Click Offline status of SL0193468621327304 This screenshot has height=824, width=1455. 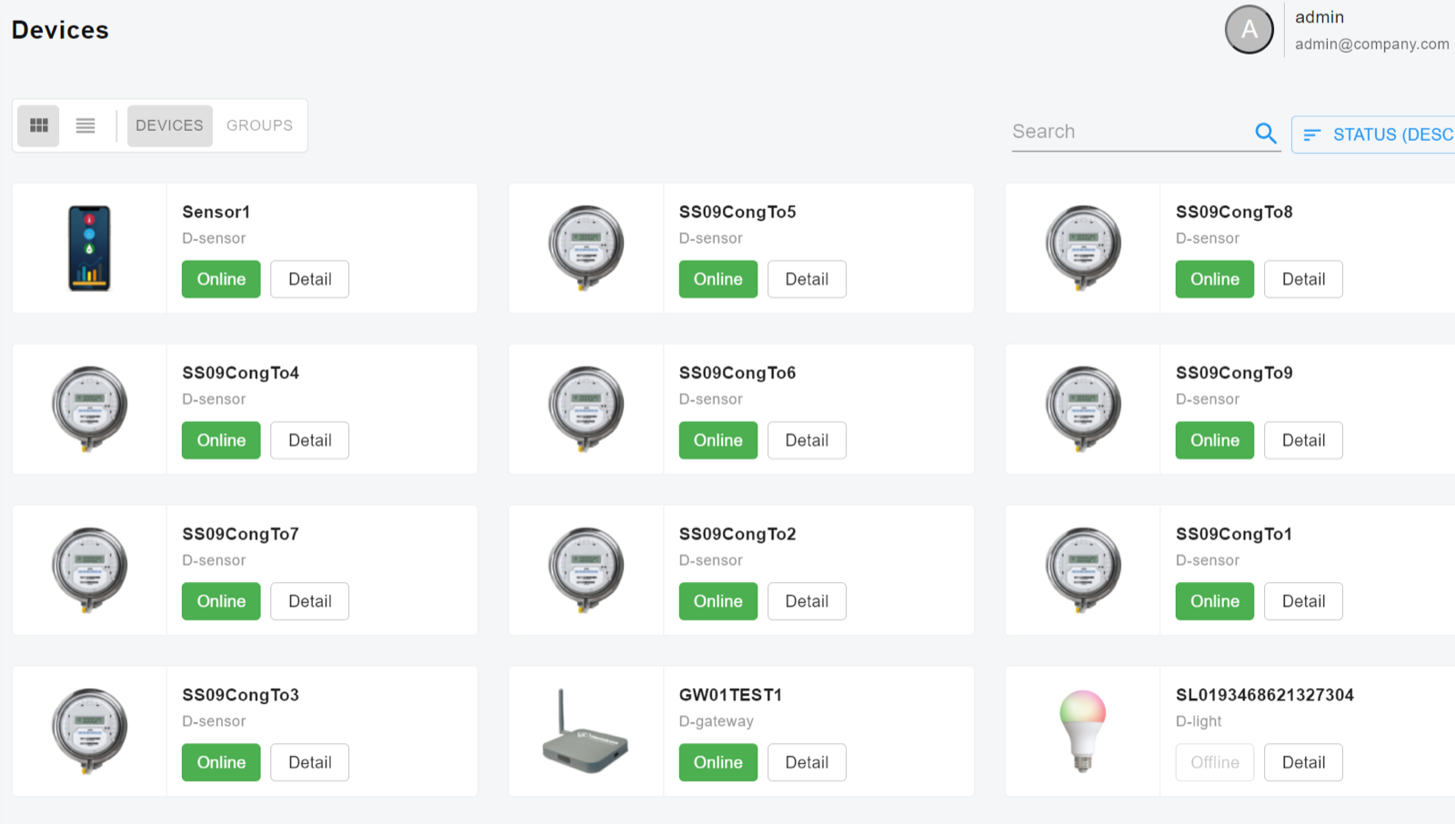click(x=1215, y=762)
